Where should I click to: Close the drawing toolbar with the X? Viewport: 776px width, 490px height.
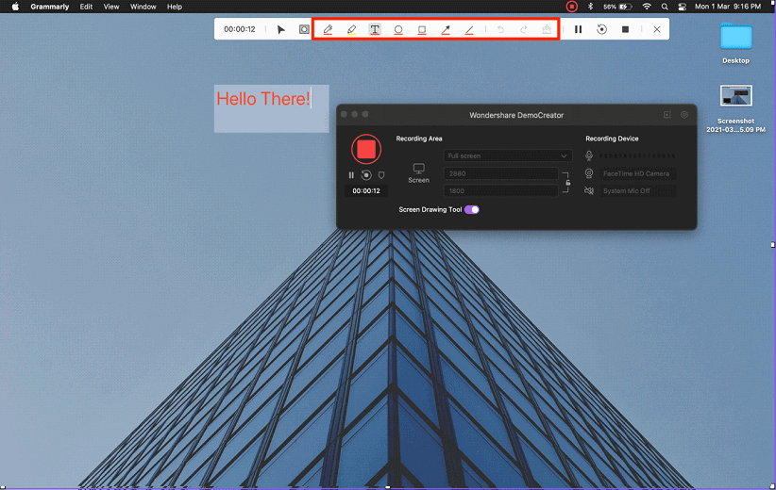coord(657,29)
